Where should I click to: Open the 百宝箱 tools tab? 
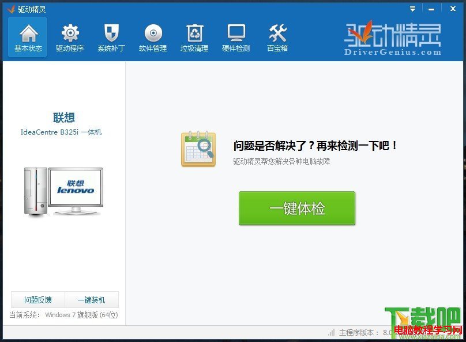(277, 37)
